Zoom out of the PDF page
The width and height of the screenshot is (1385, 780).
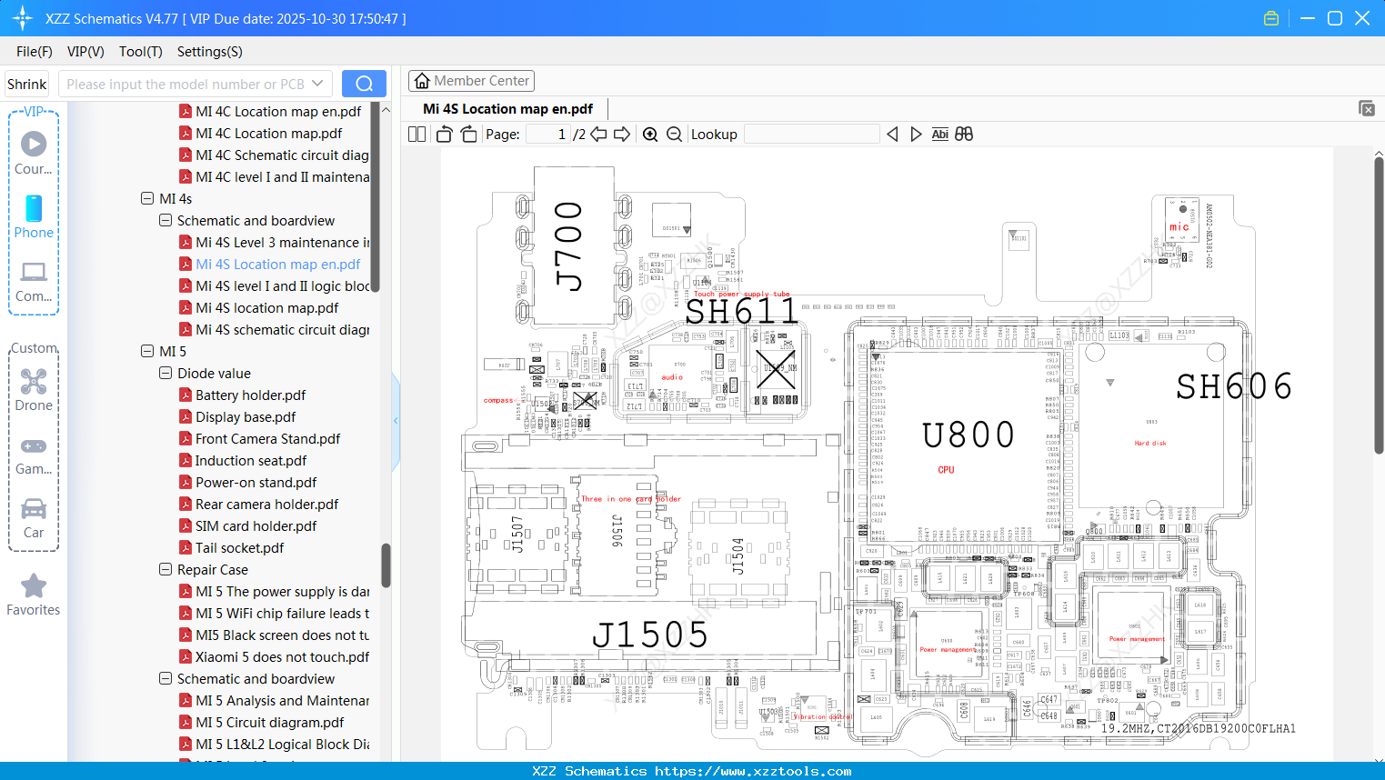tap(674, 134)
